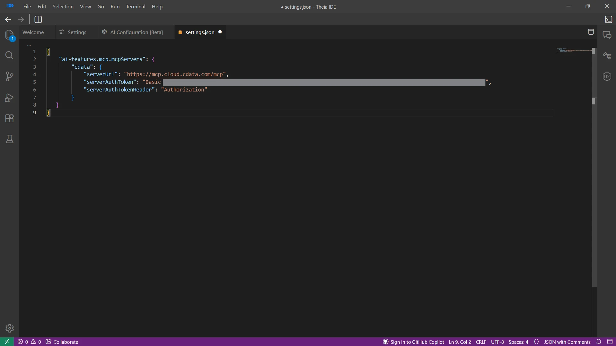616x346 pixels.
Task: Open terminal icon in top-right toolbar
Action: (x=609, y=20)
